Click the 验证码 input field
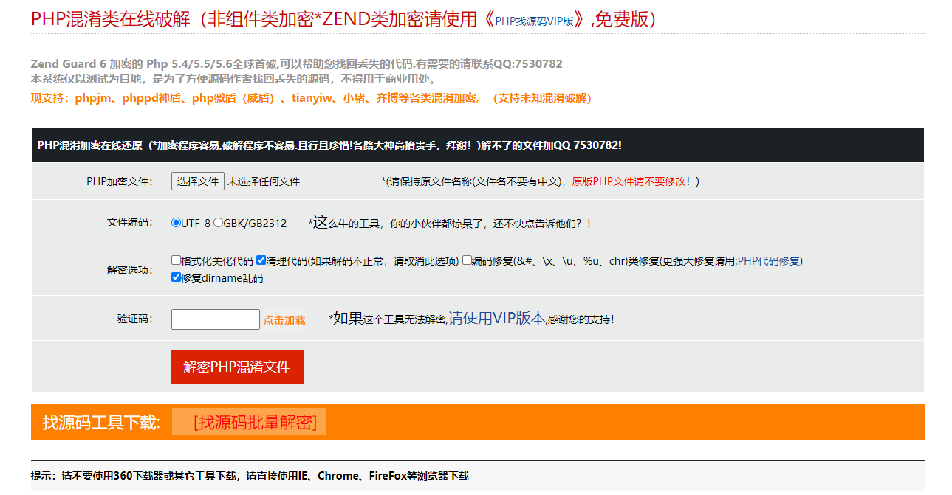The height and width of the screenshot is (495, 952). click(215, 319)
